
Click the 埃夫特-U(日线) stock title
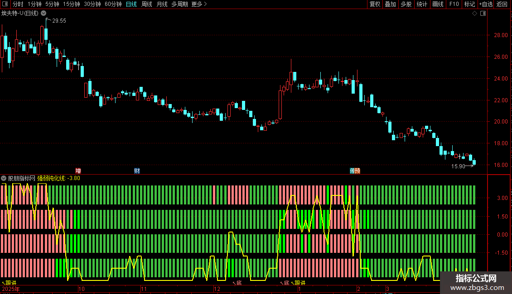tap(20, 14)
